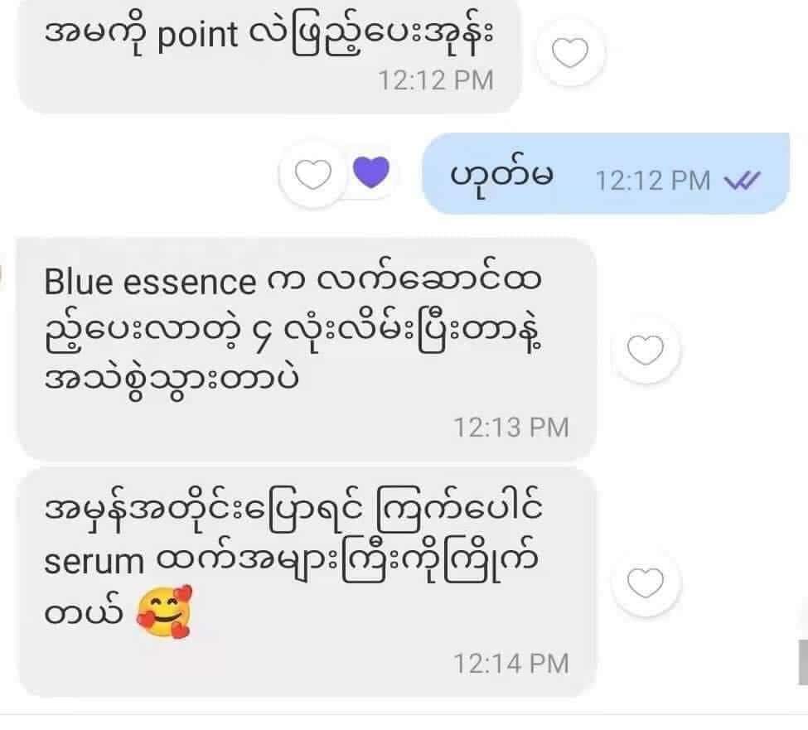
Task: Click the 12:12 PM timestamp in the gray bubble
Action: [436, 80]
